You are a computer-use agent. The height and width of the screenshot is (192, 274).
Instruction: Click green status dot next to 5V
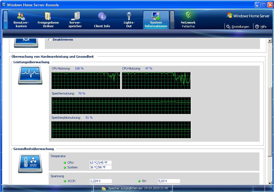pyautogui.click(x=139, y=181)
